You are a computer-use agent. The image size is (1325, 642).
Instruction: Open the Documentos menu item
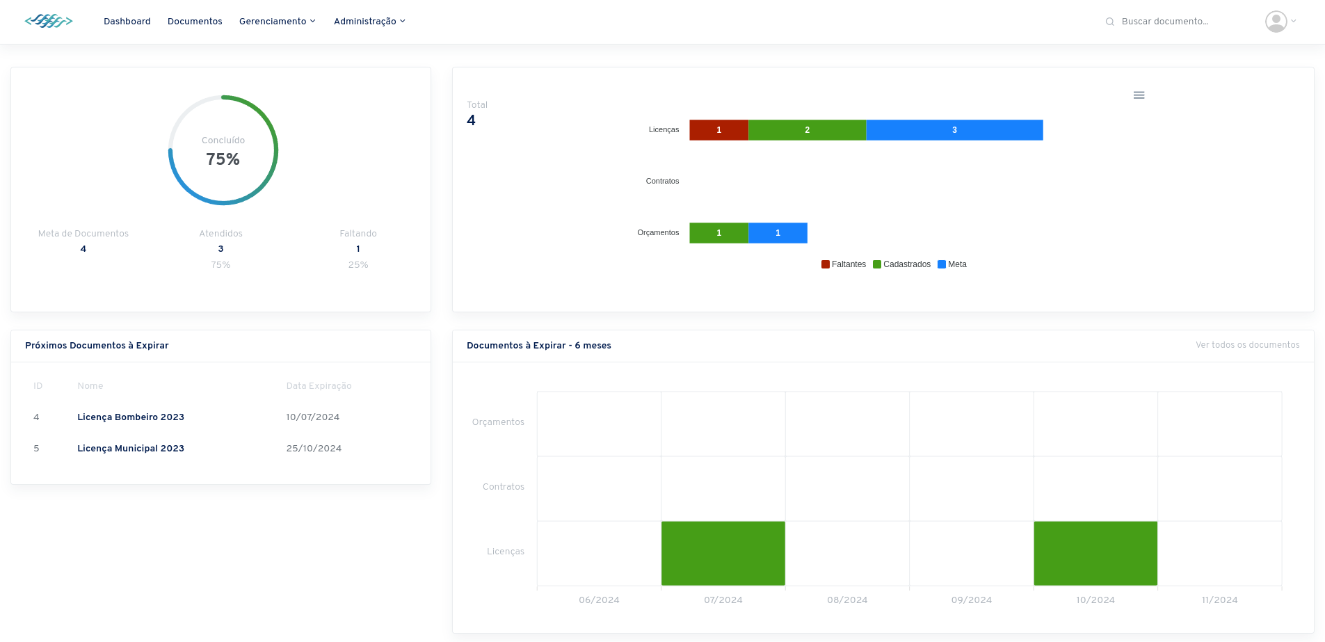tap(195, 22)
